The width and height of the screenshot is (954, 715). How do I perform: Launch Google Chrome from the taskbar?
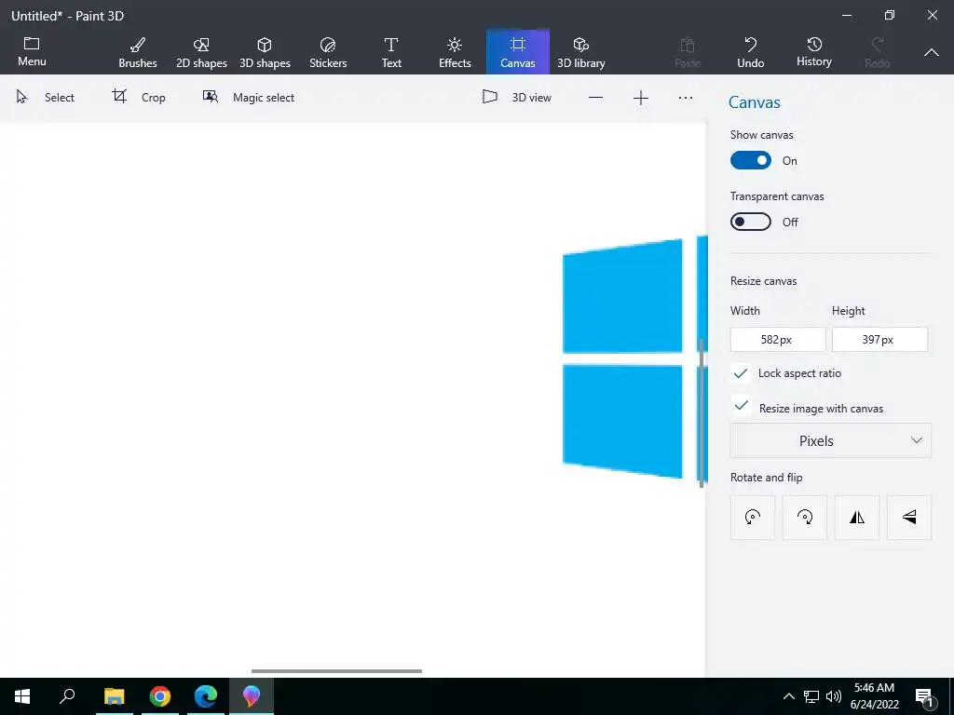(160, 696)
